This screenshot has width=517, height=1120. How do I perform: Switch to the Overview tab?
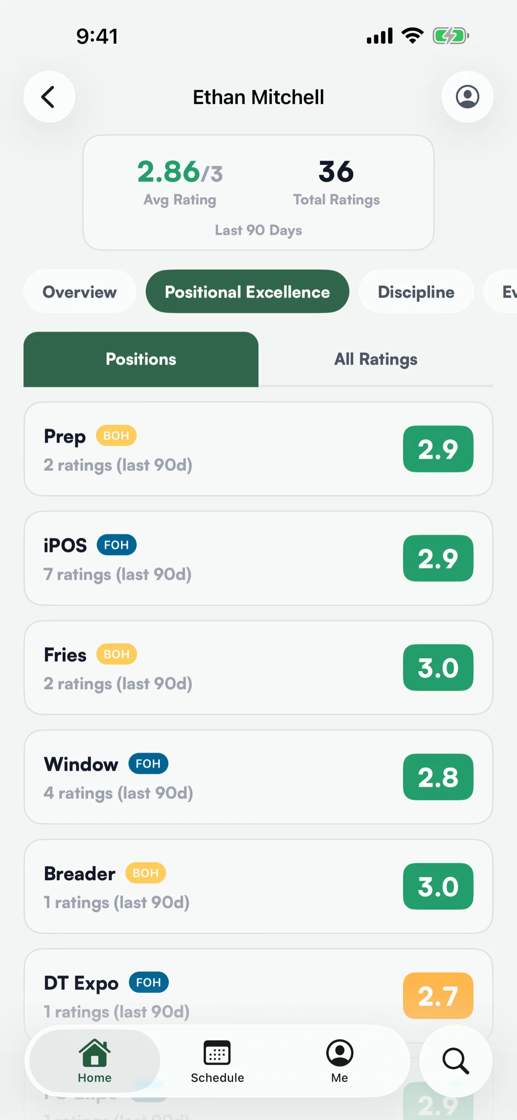80,292
